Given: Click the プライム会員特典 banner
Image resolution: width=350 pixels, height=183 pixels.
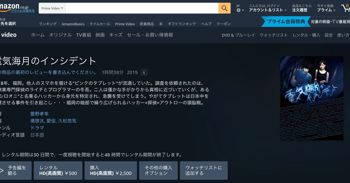Looking at the screenshot, I should [x=286, y=22].
